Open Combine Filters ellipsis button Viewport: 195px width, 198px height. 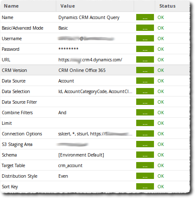(x=145, y=113)
